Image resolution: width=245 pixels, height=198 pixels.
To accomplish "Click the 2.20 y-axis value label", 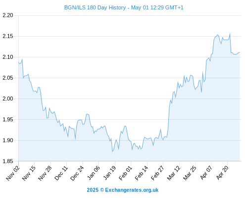I will coord(8,15).
